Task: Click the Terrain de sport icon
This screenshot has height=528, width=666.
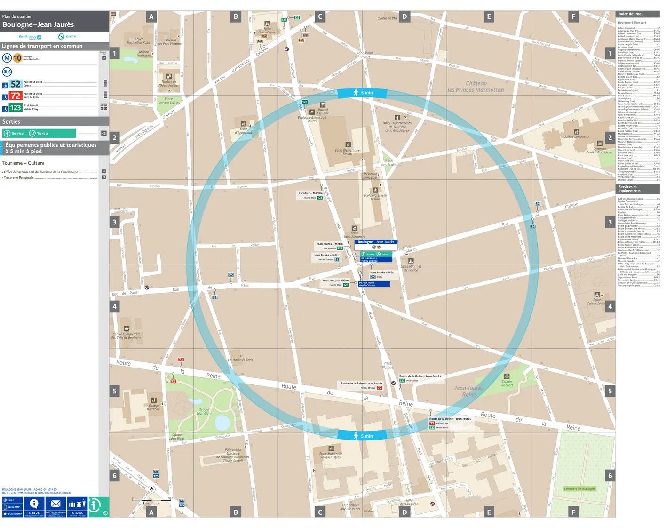Action: 507,376
